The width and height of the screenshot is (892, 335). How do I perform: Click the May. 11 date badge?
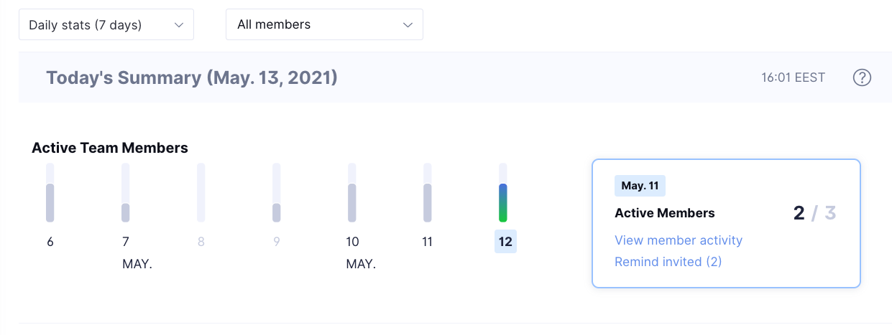coord(640,186)
